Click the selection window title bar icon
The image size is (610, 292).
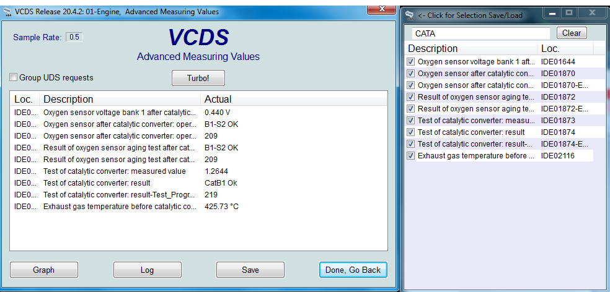tap(409, 15)
